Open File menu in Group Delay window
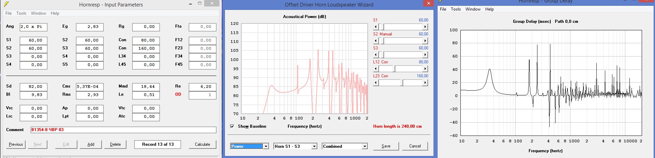This screenshot has height=158, width=655. (443, 9)
